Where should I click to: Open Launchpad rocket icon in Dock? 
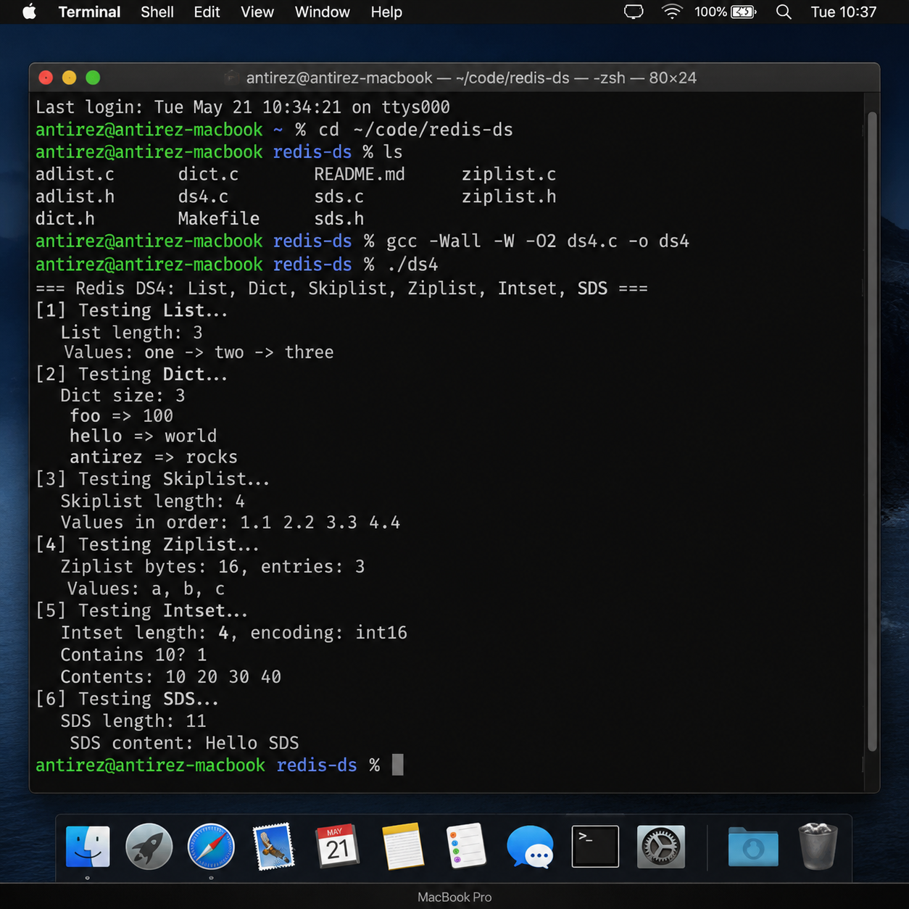(x=149, y=846)
